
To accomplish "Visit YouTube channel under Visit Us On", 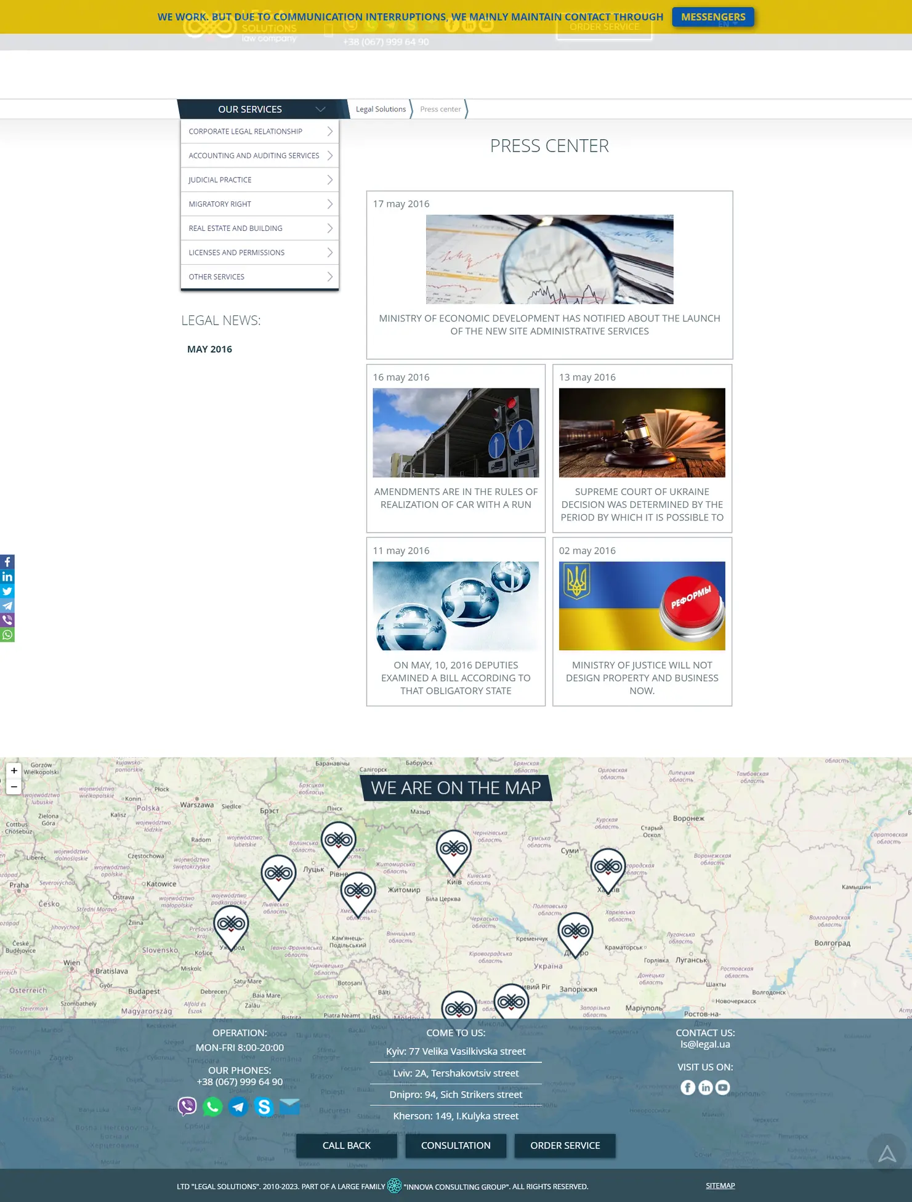I will pos(722,1087).
